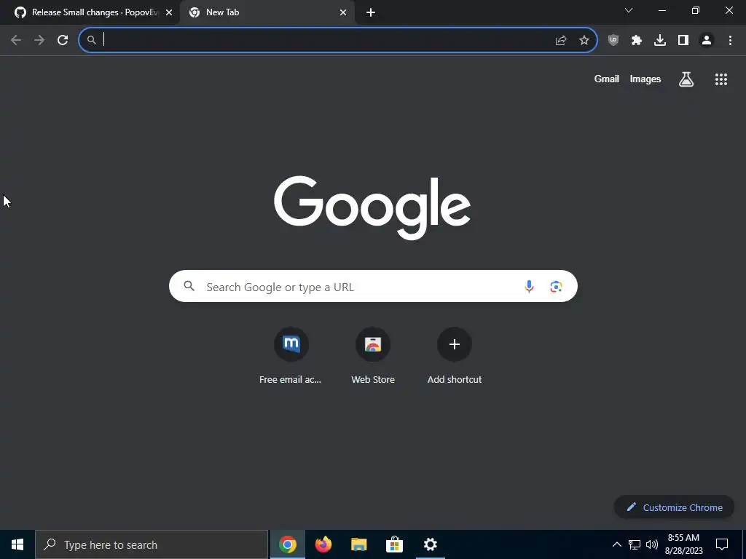Image resolution: width=746 pixels, height=559 pixels.
Task: Click the Google logo
Action: click(x=372, y=207)
